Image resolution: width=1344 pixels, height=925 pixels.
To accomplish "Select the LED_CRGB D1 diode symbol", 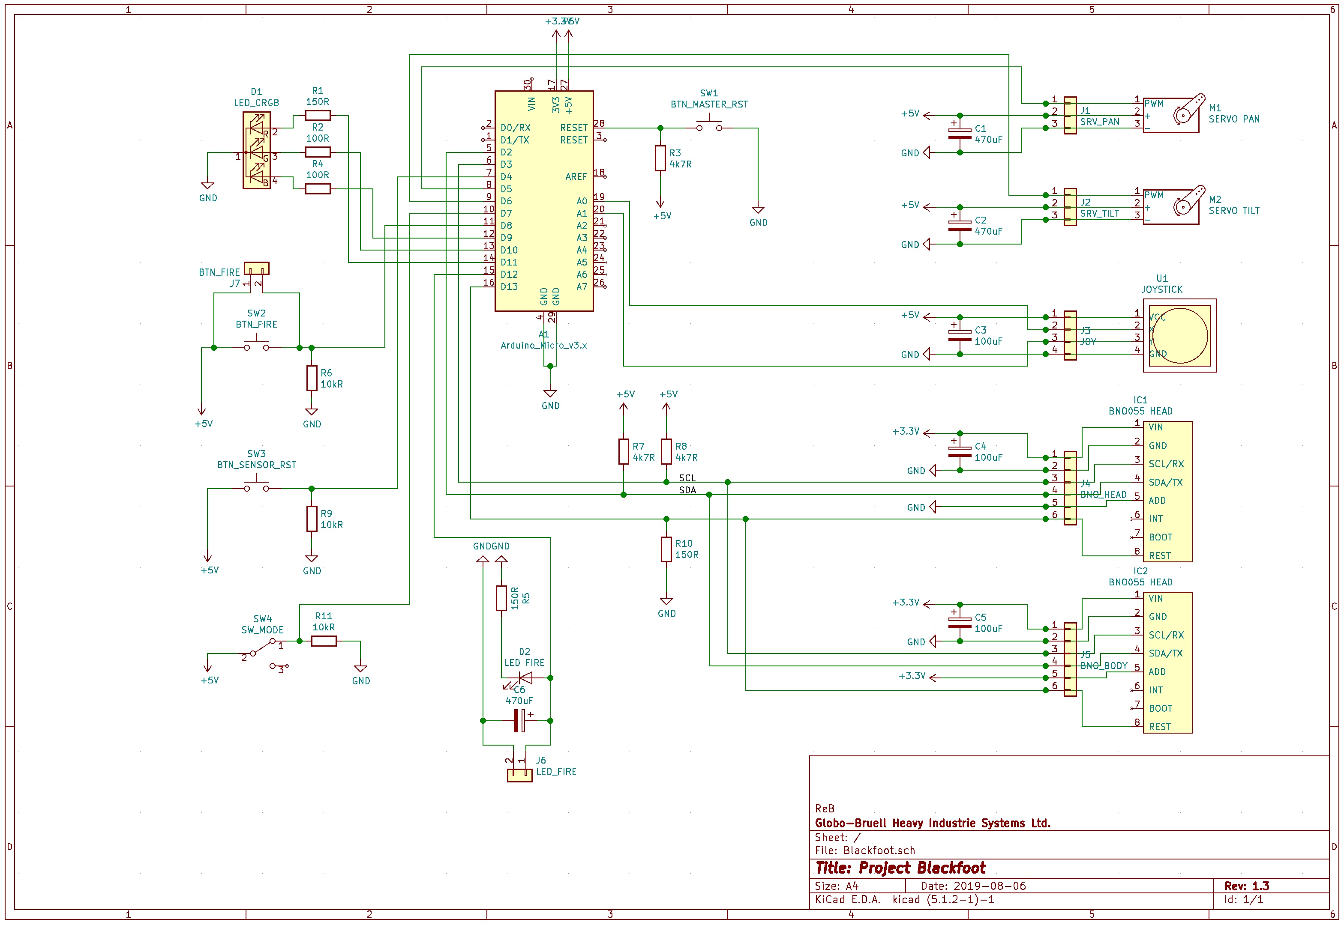I will pyautogui.click(x=256, y=151).
